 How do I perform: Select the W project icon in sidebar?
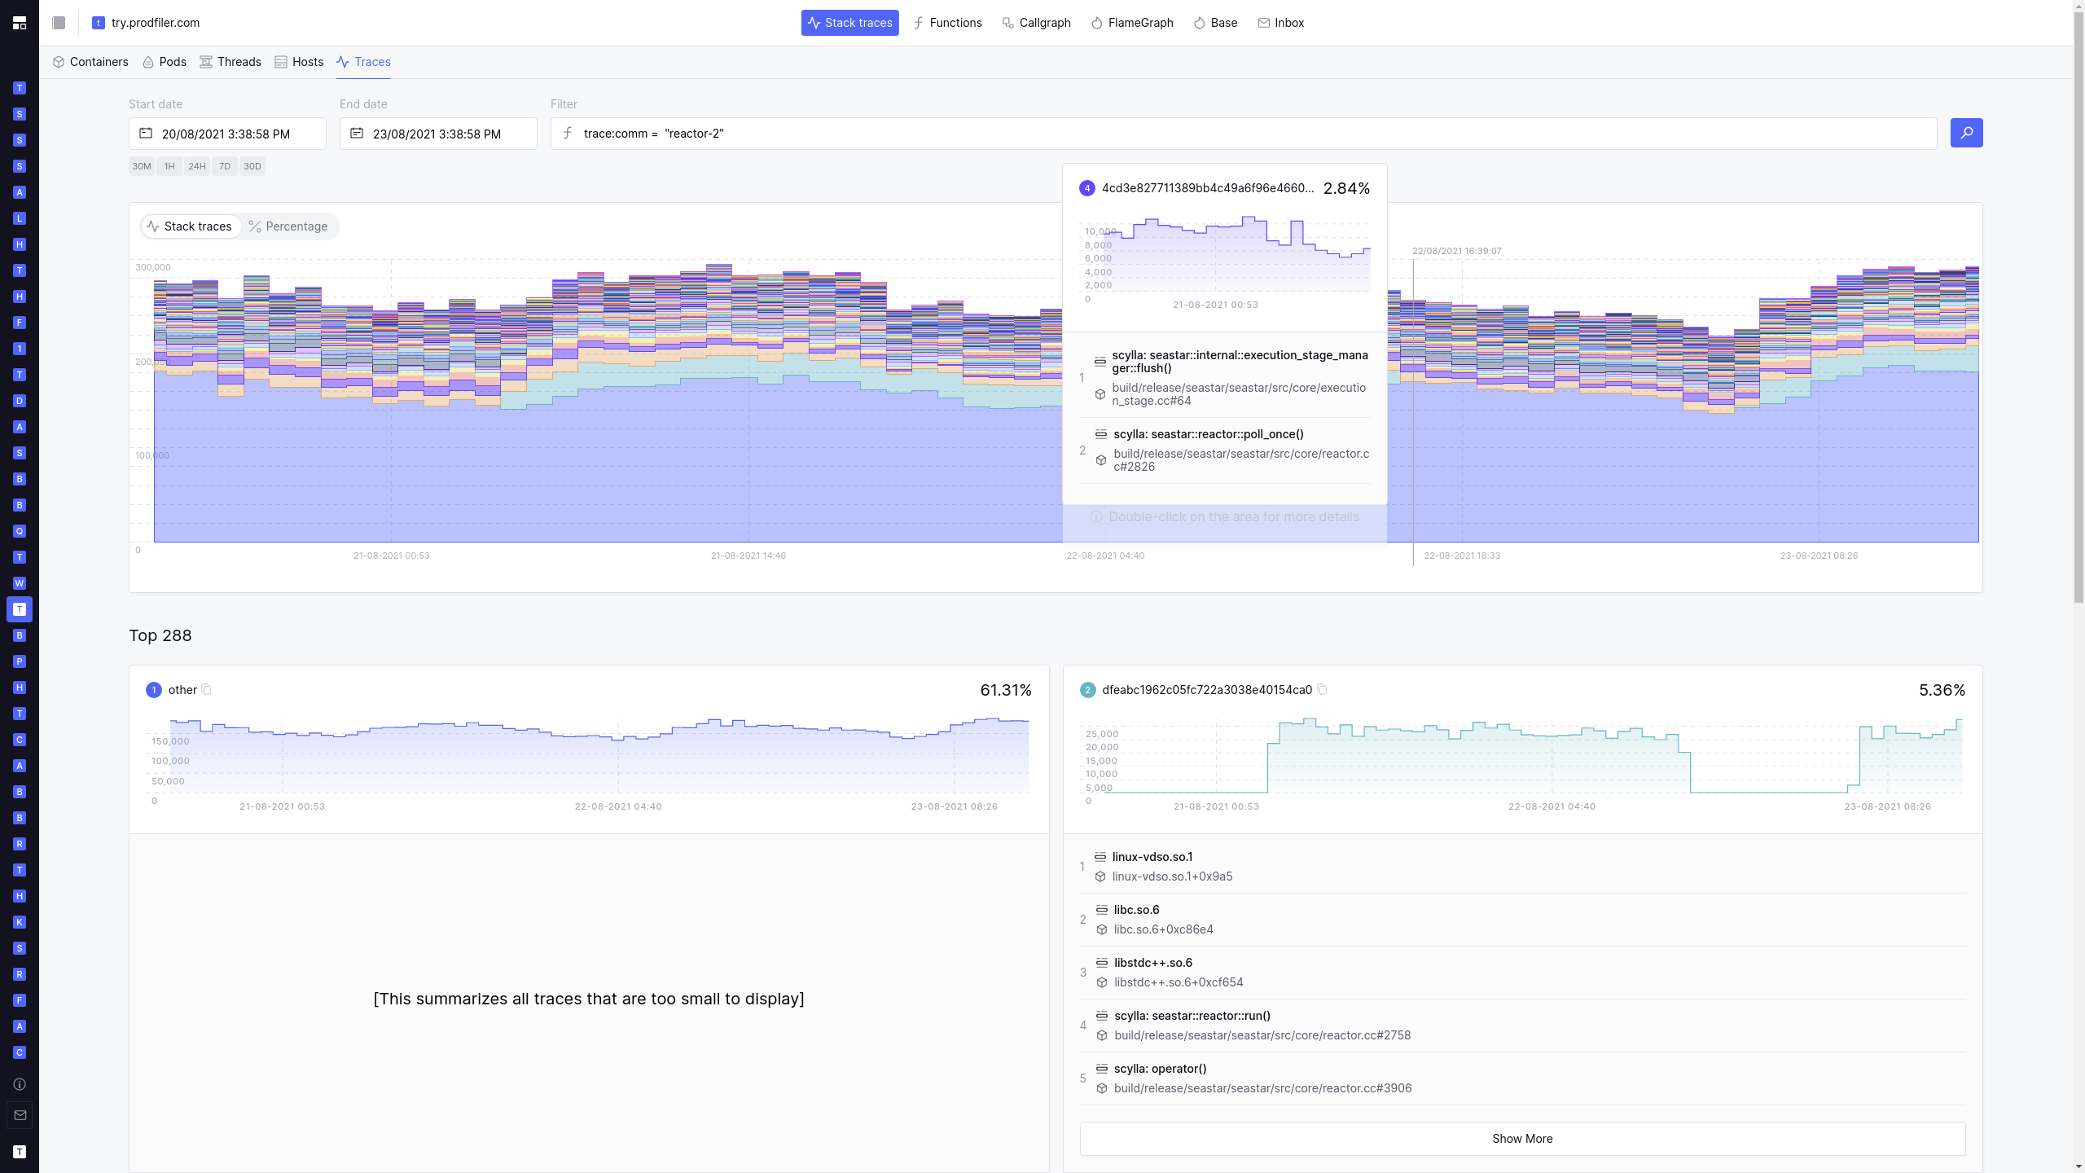click(x=20, y=583)
